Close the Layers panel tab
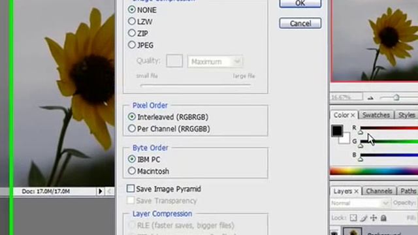This screenshot has width=418, height=235. pos(356,191)
